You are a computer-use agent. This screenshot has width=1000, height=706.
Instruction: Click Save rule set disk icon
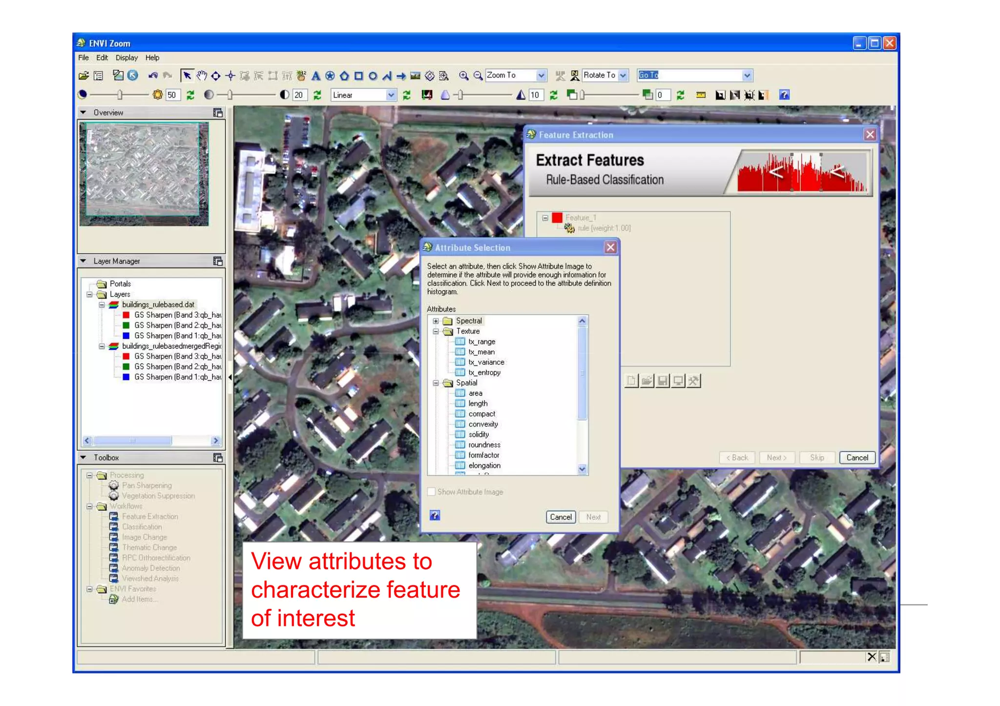point(663,381)
